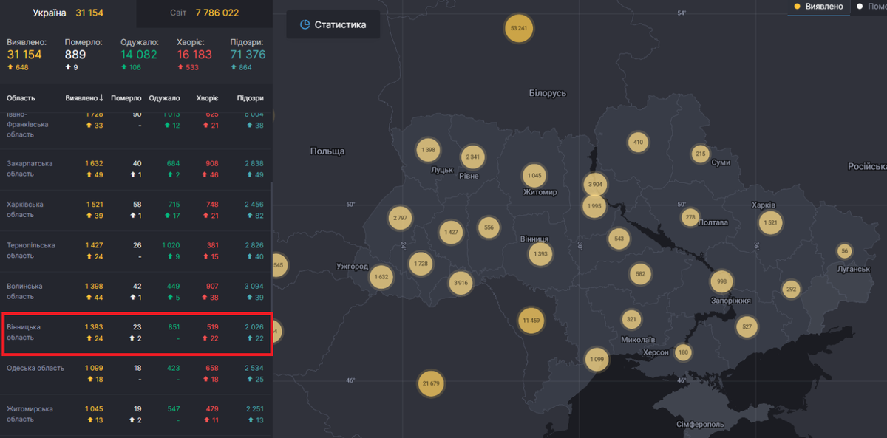Screen dimensions: 887x438
Task: Click the 53 241 map bubble
Action: [519, 28]
